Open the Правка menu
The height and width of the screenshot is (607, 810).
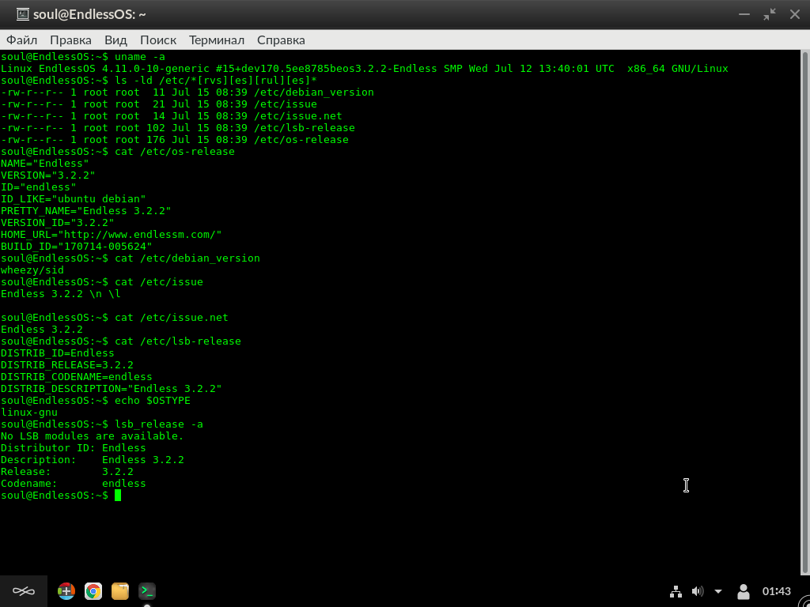click(70, 40)
